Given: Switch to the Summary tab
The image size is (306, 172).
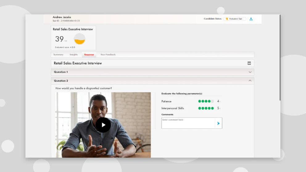Looking at the screenshot, I should coord(58,55).
